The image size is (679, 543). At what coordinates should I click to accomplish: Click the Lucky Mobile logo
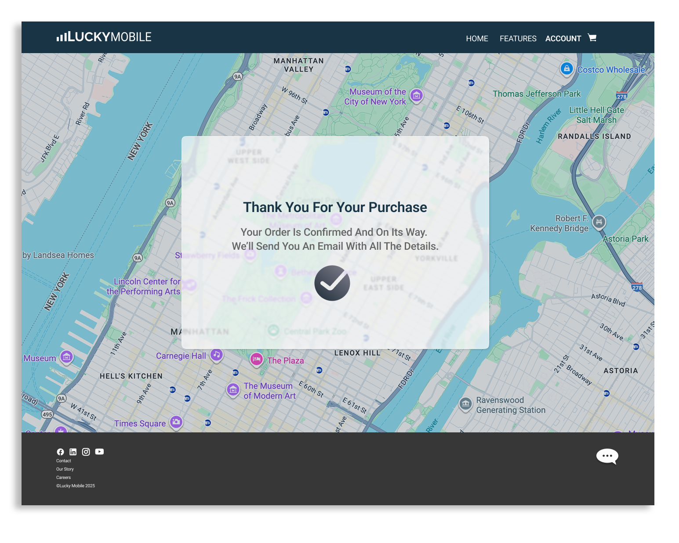tap(104, 37)
